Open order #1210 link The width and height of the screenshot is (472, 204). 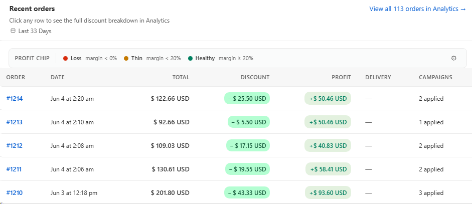tap(15, 192)
